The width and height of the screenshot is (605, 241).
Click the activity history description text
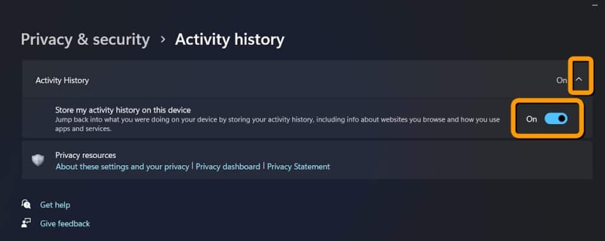point(278,120)
